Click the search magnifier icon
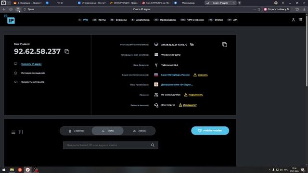The width and height of the screenshot is (308, 173). tap(153, 145)
